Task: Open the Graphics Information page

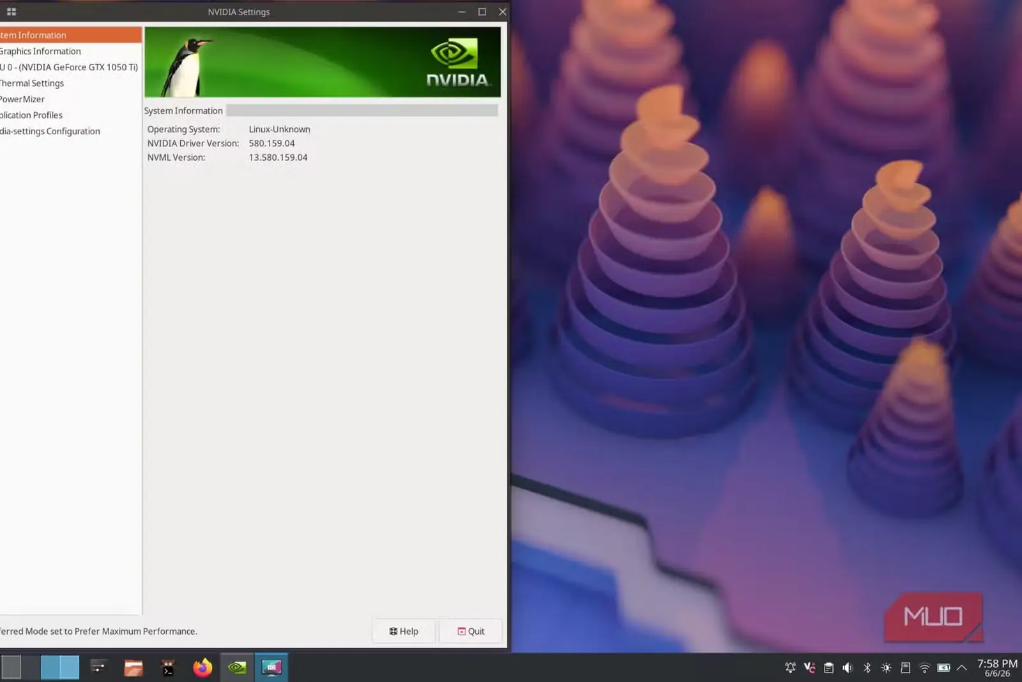Action: click(70, 51)
